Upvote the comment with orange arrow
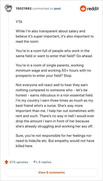Viewport: 103px width, 181px height. pyautogui.click(x=6, y=162)
